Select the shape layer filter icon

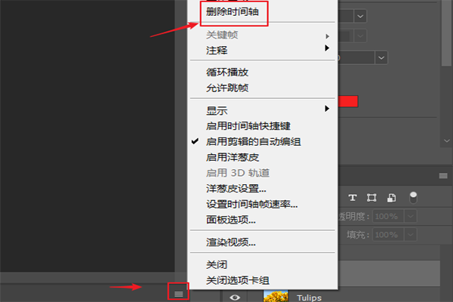[371, 198]
